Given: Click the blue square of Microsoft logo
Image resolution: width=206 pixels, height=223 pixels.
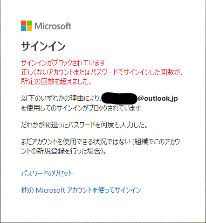Looking at the screenshot, I should pyautogui.click(x=24, y=29).
